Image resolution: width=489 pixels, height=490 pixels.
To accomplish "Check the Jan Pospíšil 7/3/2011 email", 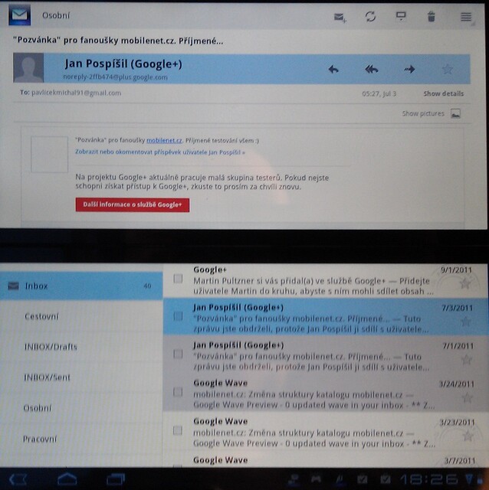I will click(x=178, y=316).
